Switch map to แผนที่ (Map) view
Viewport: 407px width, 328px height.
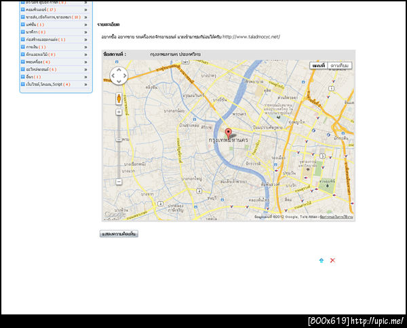coord(319,65)
